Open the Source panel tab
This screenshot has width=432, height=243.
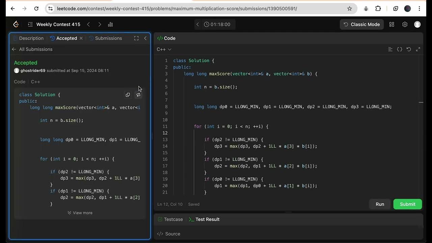click(x=169, y=234)
